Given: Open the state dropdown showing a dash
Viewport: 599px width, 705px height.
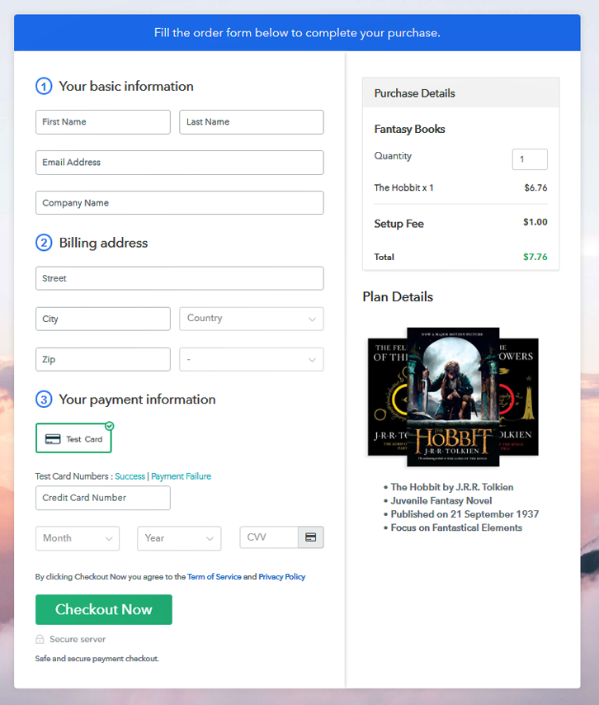Looking at the screenshot, I should pyautogui.click(x=251, y=359).
